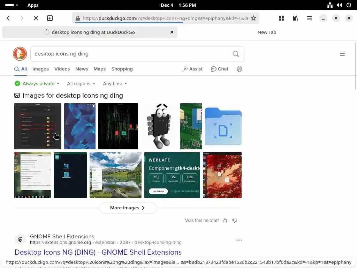Click the URL in the address bar
Image resolution: width=357 pixels, height=268 pixels.
pyautogui.click(x=165, y=18)
